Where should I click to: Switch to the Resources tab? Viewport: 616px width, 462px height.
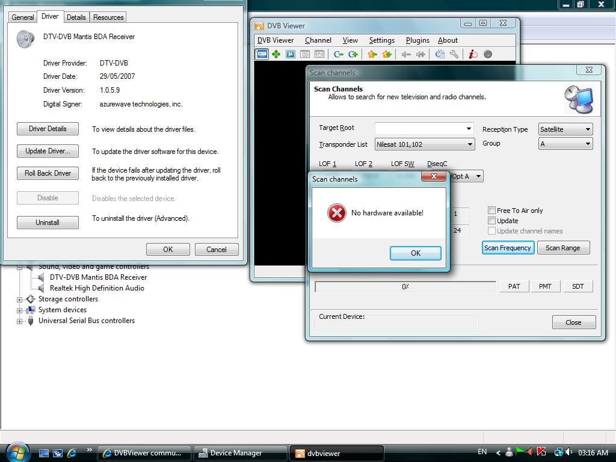[108, 17]
